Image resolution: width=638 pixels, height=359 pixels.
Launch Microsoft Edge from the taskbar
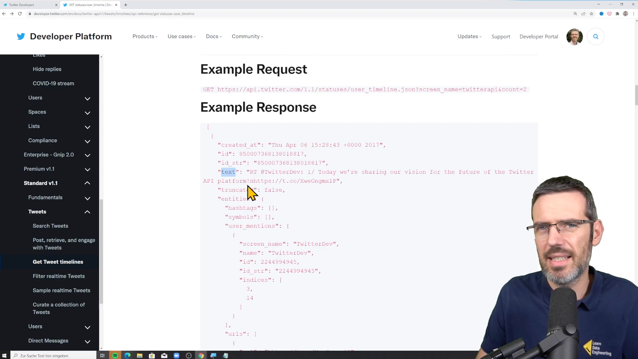[127, 355]
